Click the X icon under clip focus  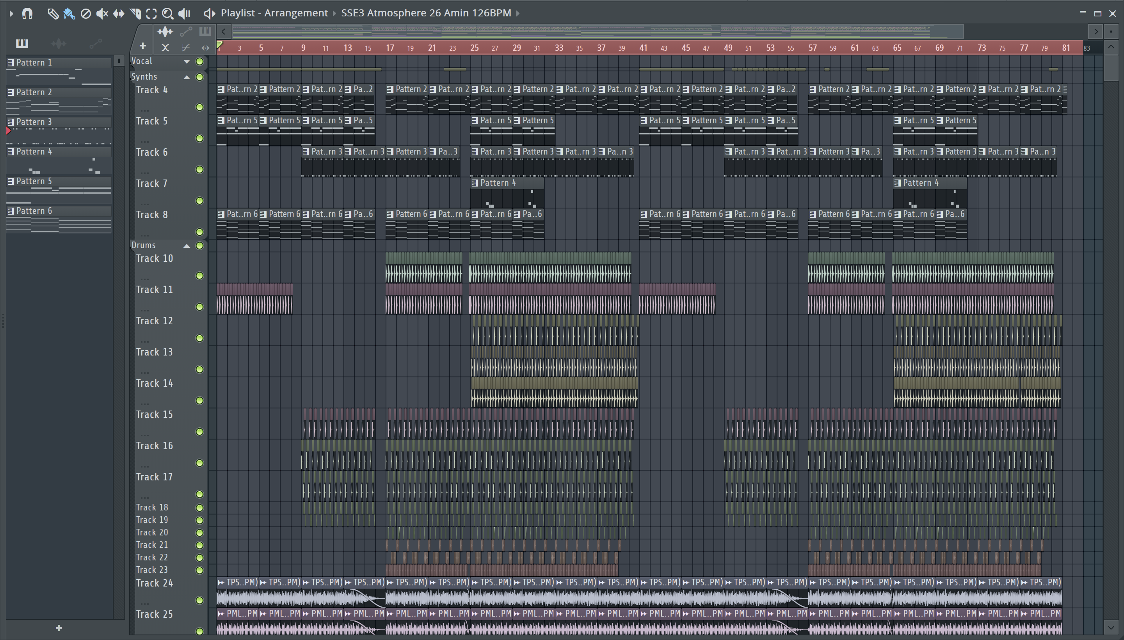pos(165,48)
